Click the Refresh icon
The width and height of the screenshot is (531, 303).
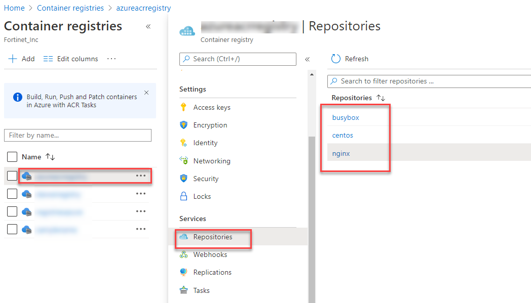click(x=335, y=59)
